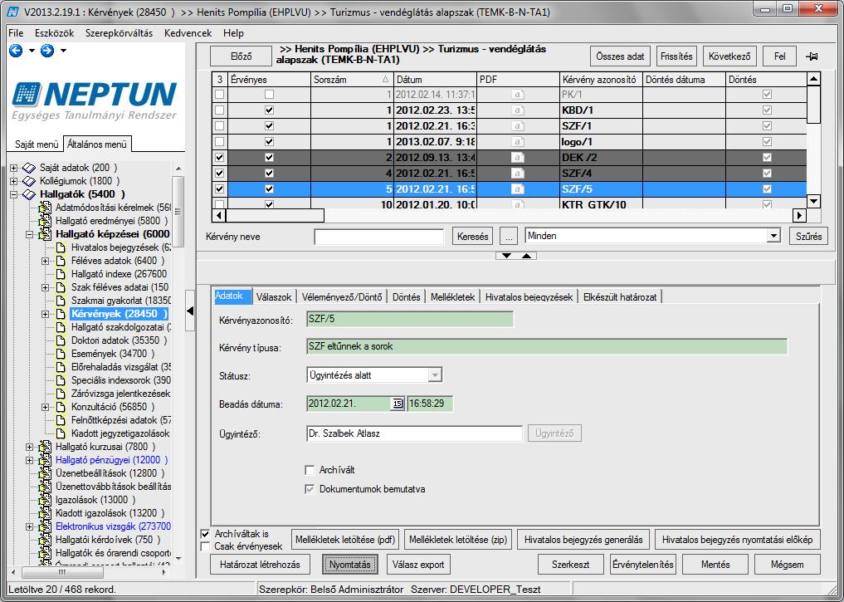
Task: Uncheck the row selection box for DEK /2
Action: point(220,158)
